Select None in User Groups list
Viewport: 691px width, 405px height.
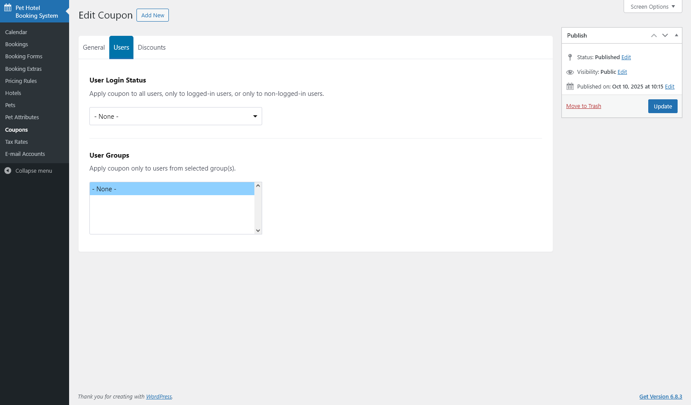point(172,189)
